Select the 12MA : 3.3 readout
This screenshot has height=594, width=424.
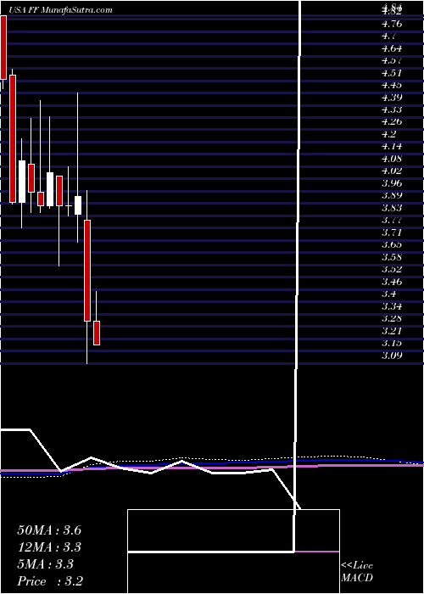click(49, 547)
